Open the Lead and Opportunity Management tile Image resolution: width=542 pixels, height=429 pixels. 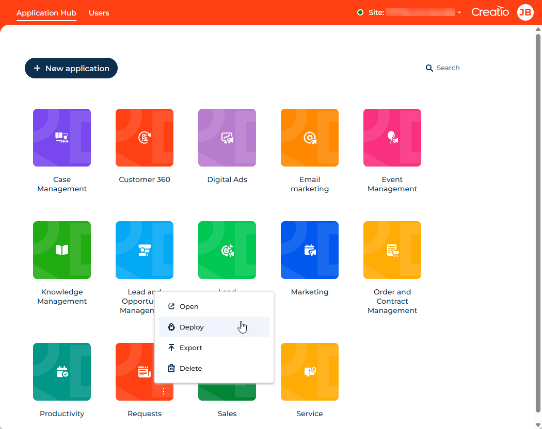145,250
